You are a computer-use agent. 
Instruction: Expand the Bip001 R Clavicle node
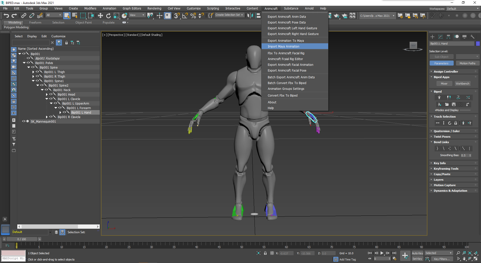[x=47, y=117]
